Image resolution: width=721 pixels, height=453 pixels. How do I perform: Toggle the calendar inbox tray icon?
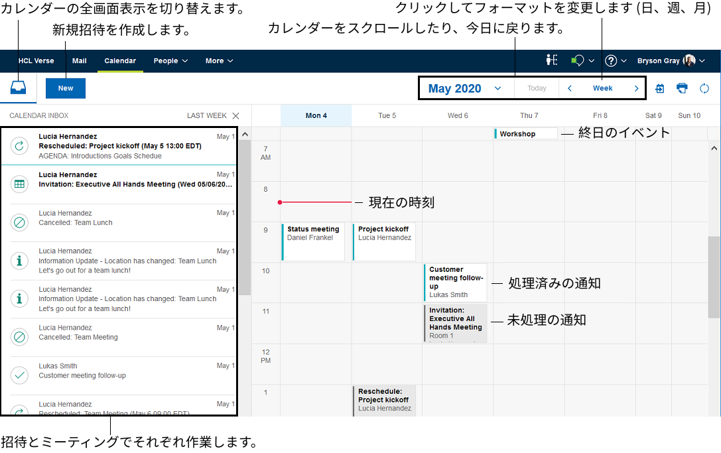pos(18,88)
